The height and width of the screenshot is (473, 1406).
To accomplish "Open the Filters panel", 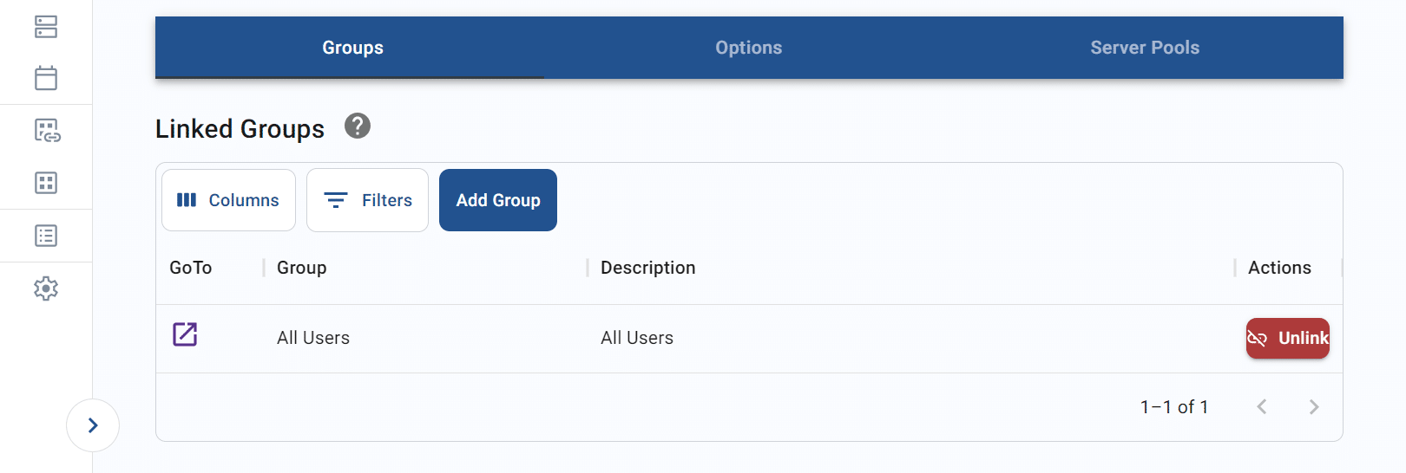I will pos(368,200).
